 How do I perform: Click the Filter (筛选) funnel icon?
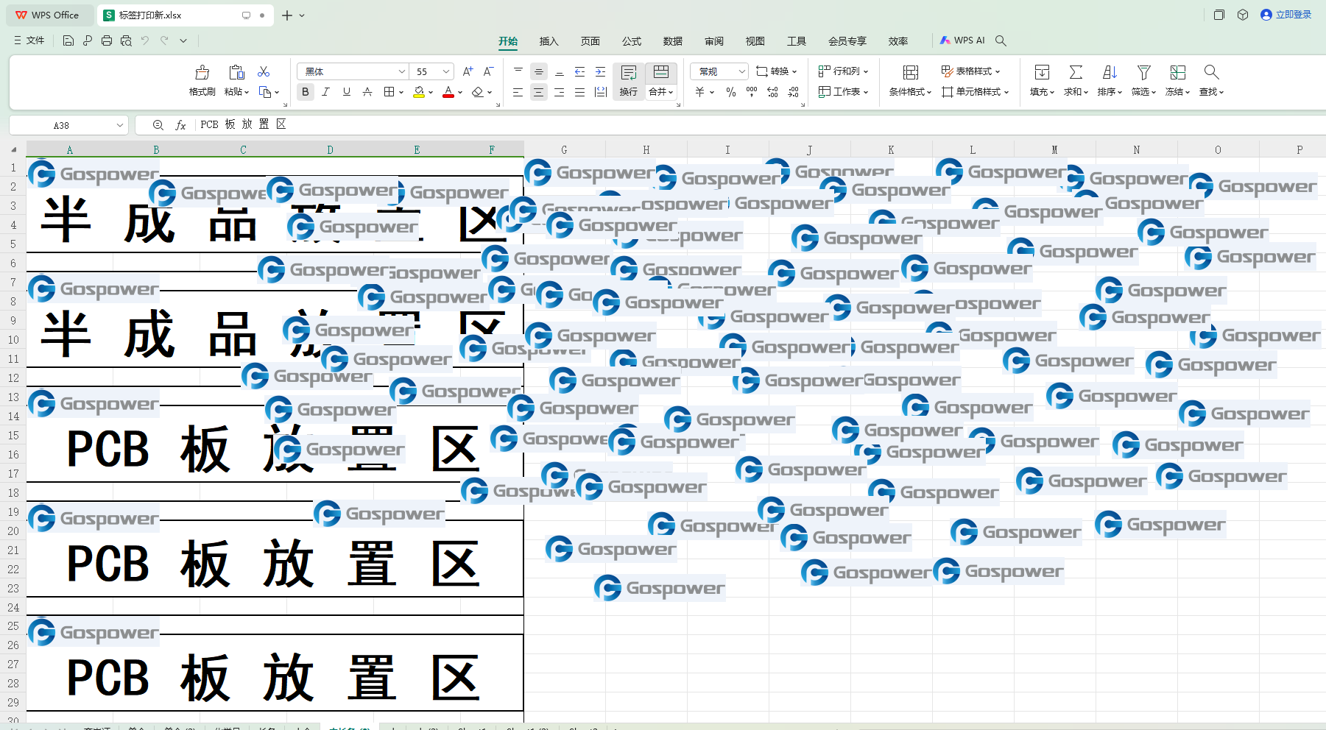1143,72
